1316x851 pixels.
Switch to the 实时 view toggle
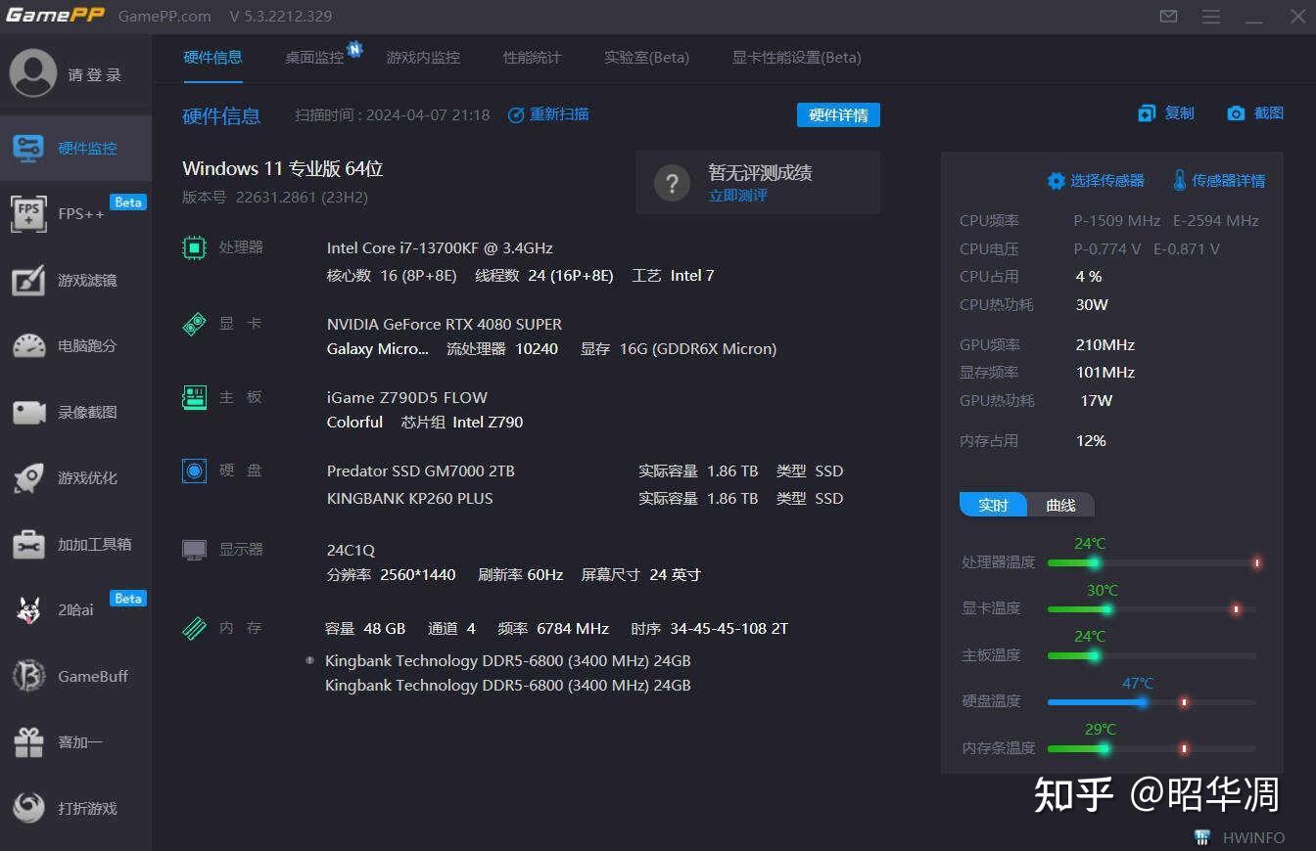pyautogui.click(x=993, y=505)
